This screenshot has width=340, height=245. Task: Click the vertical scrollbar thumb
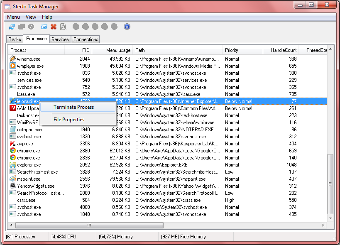330,184
